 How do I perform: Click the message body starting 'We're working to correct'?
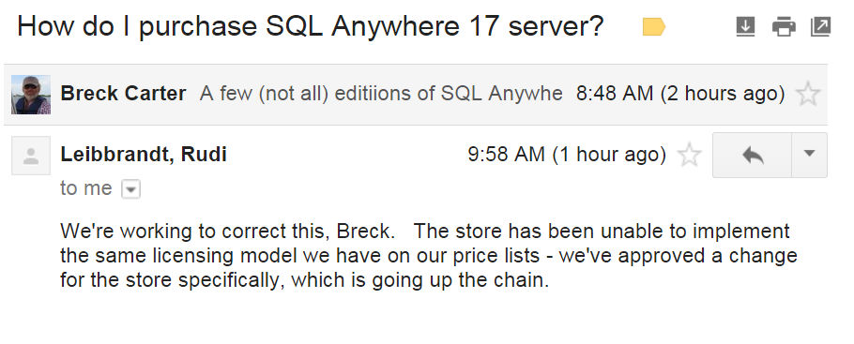[429, 255]
